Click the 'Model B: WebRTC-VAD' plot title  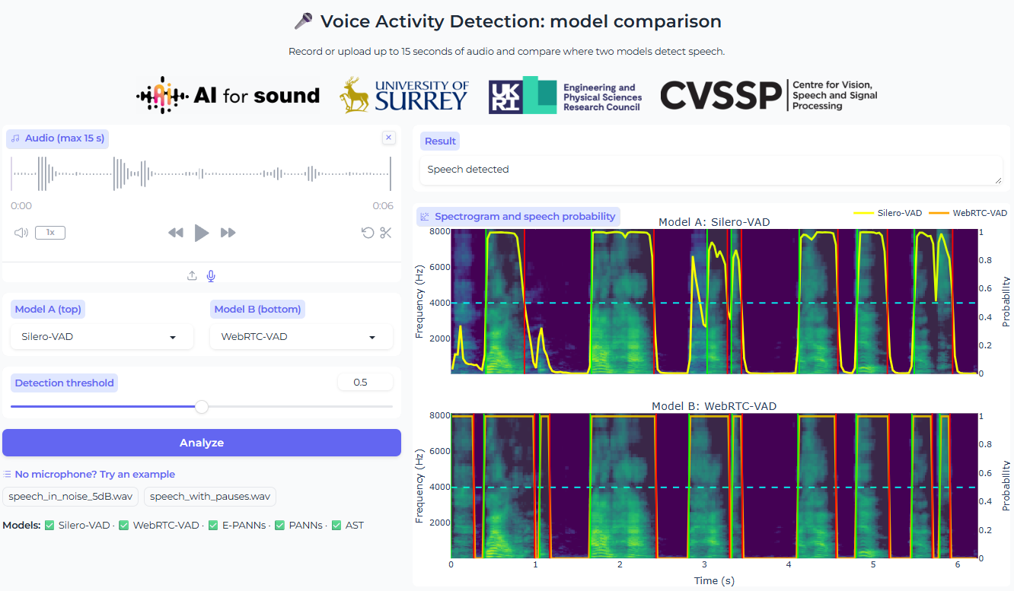(x=714, y=406)
